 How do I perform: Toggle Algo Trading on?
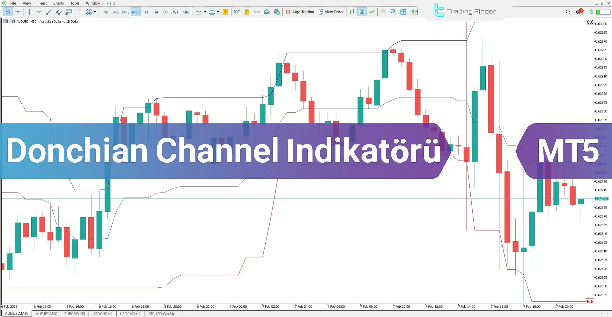(299, 12)
